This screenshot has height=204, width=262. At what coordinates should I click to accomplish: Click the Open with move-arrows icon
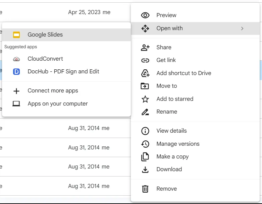pos(145,28)
